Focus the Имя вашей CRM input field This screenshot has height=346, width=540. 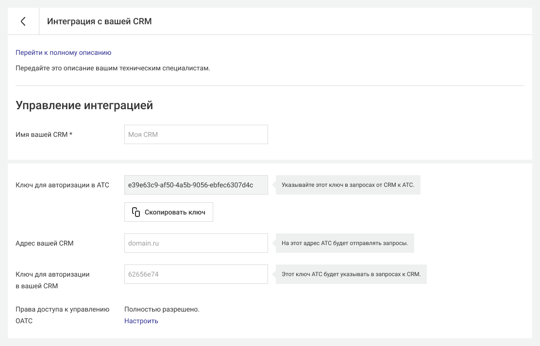point(196,134)
